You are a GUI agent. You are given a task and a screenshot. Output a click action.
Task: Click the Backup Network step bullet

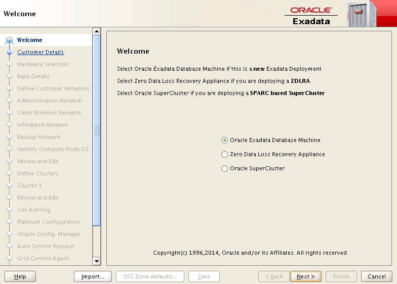point(9,137)
